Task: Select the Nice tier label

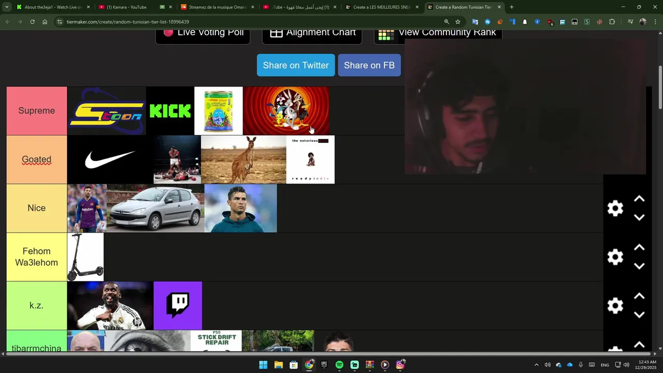Action: click(37, 208)
